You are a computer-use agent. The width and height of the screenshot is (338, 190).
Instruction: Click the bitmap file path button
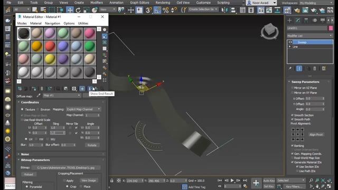point(66,168)
